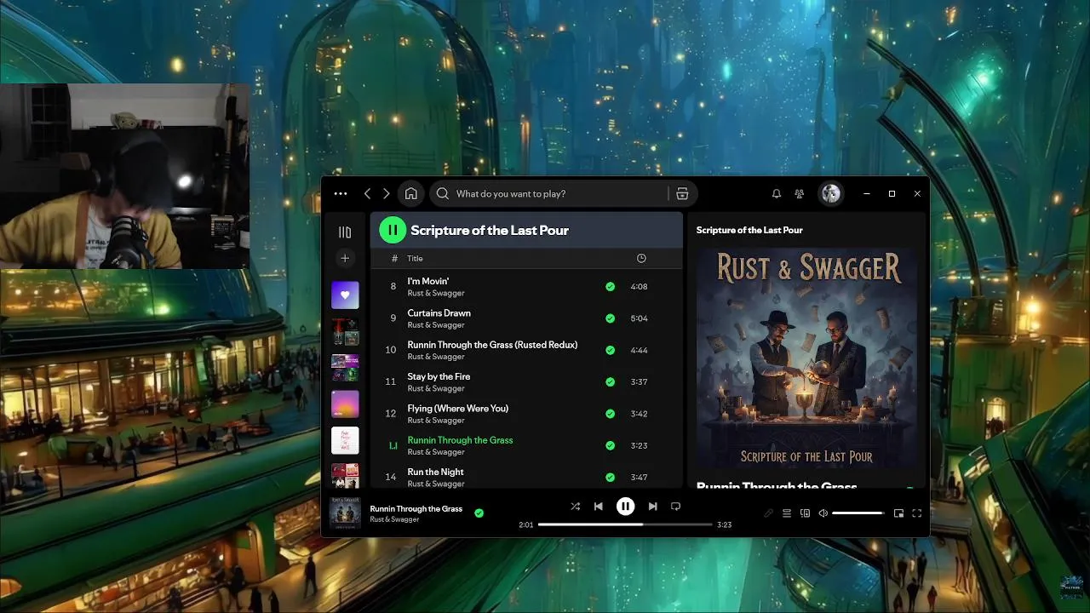Pause the album with the green button
This screenshot has height=613, width=1090.
point(393,230)
